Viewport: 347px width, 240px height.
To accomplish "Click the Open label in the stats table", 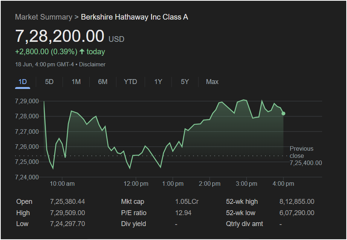I will (24, 202).
